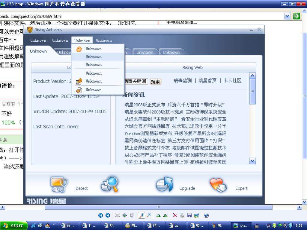
Task: Minimize the Rising Antivirus window
Action: click(x=251, y=30)
